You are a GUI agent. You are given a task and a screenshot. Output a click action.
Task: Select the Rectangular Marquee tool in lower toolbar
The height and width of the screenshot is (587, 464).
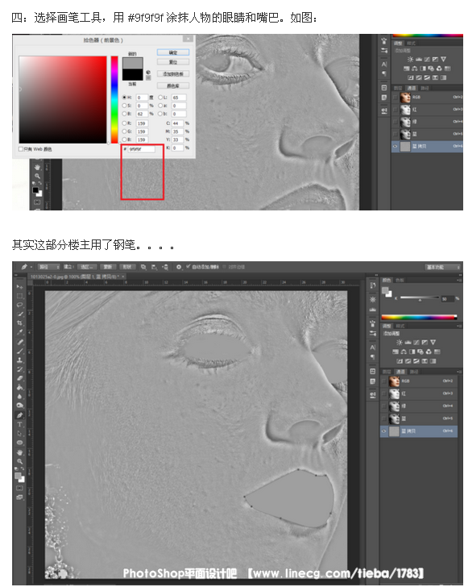(x=19, y=296)
